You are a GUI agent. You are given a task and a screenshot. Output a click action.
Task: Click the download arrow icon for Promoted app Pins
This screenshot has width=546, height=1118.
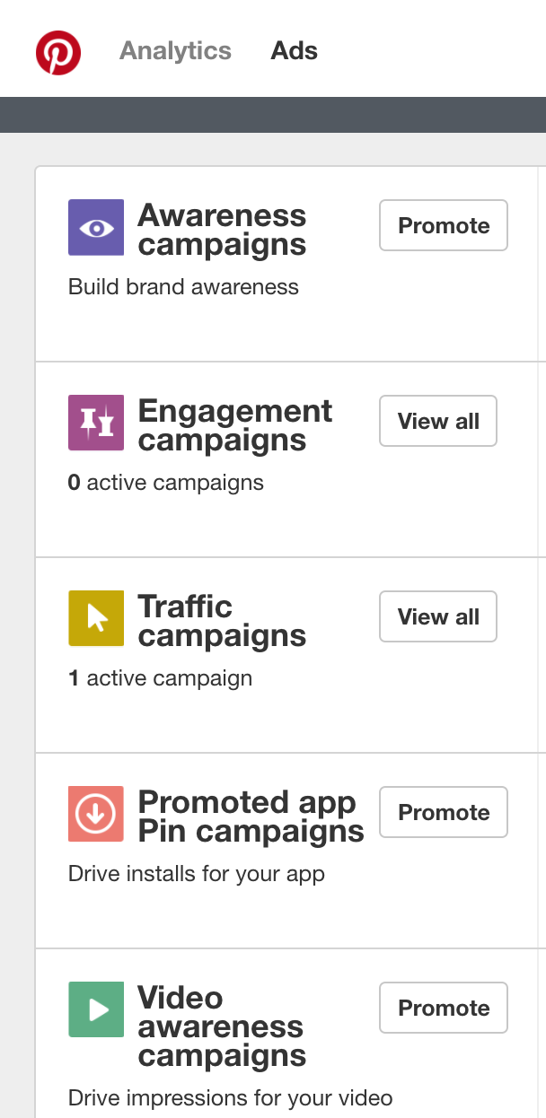click(x=95, y=813)
